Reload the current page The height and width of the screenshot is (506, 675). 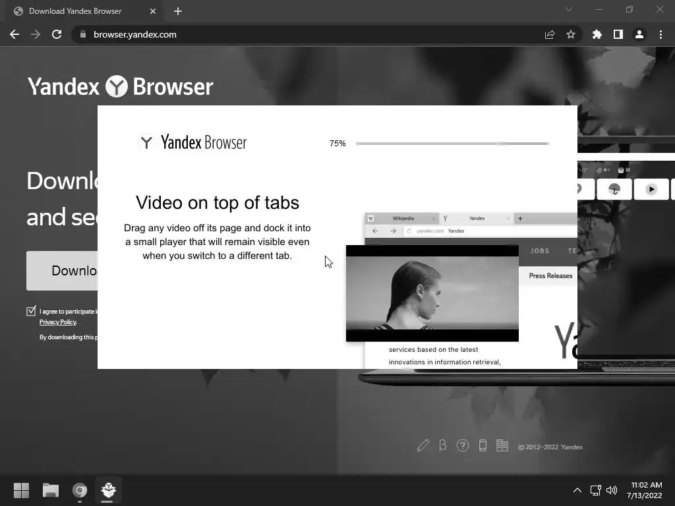pos(57,34)
